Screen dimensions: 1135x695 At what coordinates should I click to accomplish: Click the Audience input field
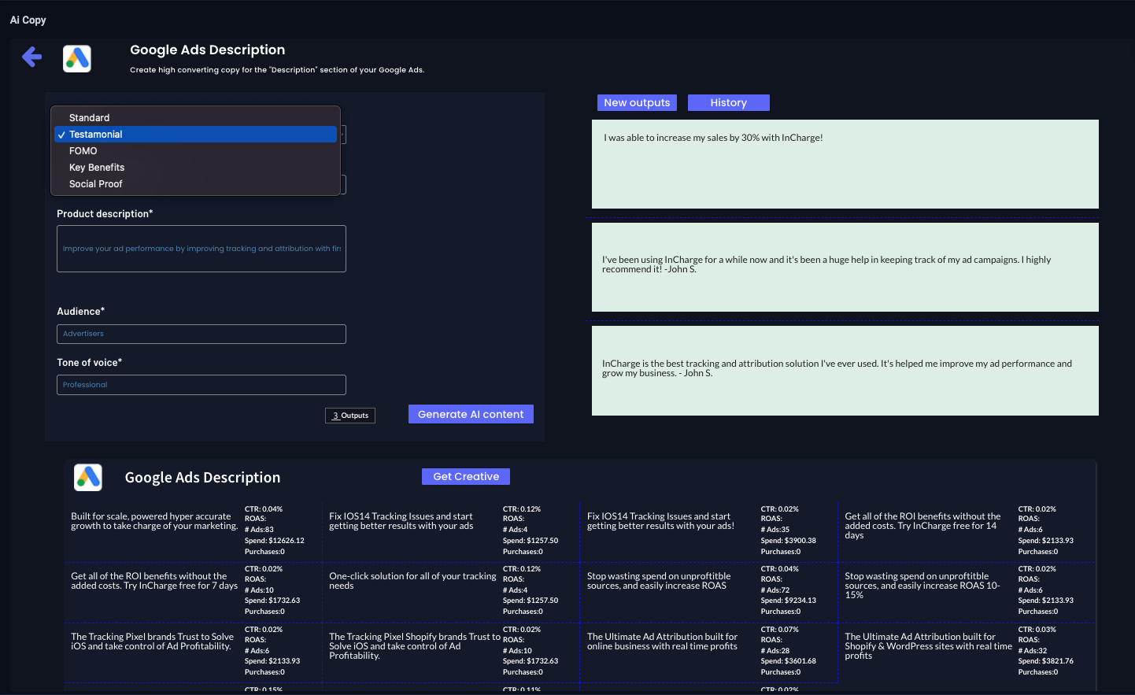(x=201, y=334)
